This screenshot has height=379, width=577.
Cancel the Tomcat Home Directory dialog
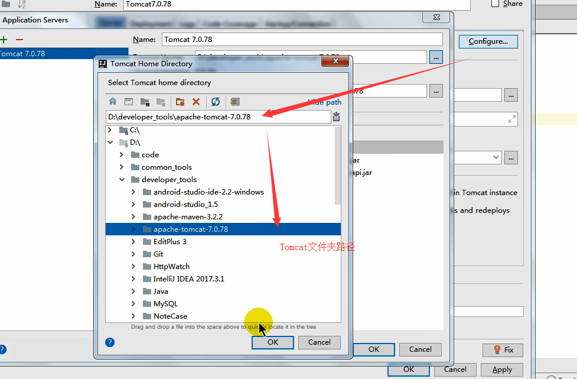[320, 342]
